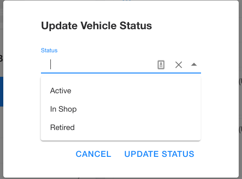This screenshot has width=242, height=179.
Task: Click the Update Vehicle Status dialog heading
Action: point(97,25)
